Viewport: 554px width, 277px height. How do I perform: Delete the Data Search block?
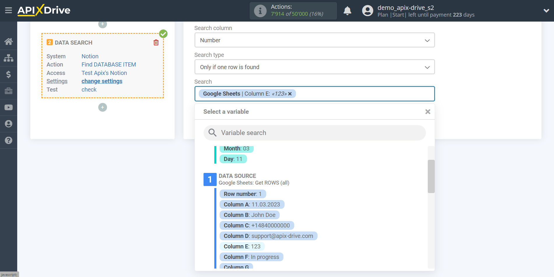(156, 43)
